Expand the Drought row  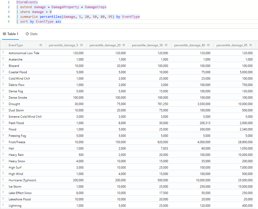tap(3, 103)
